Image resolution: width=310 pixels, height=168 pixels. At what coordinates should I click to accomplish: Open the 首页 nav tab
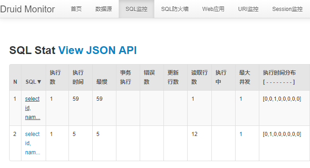76,9
